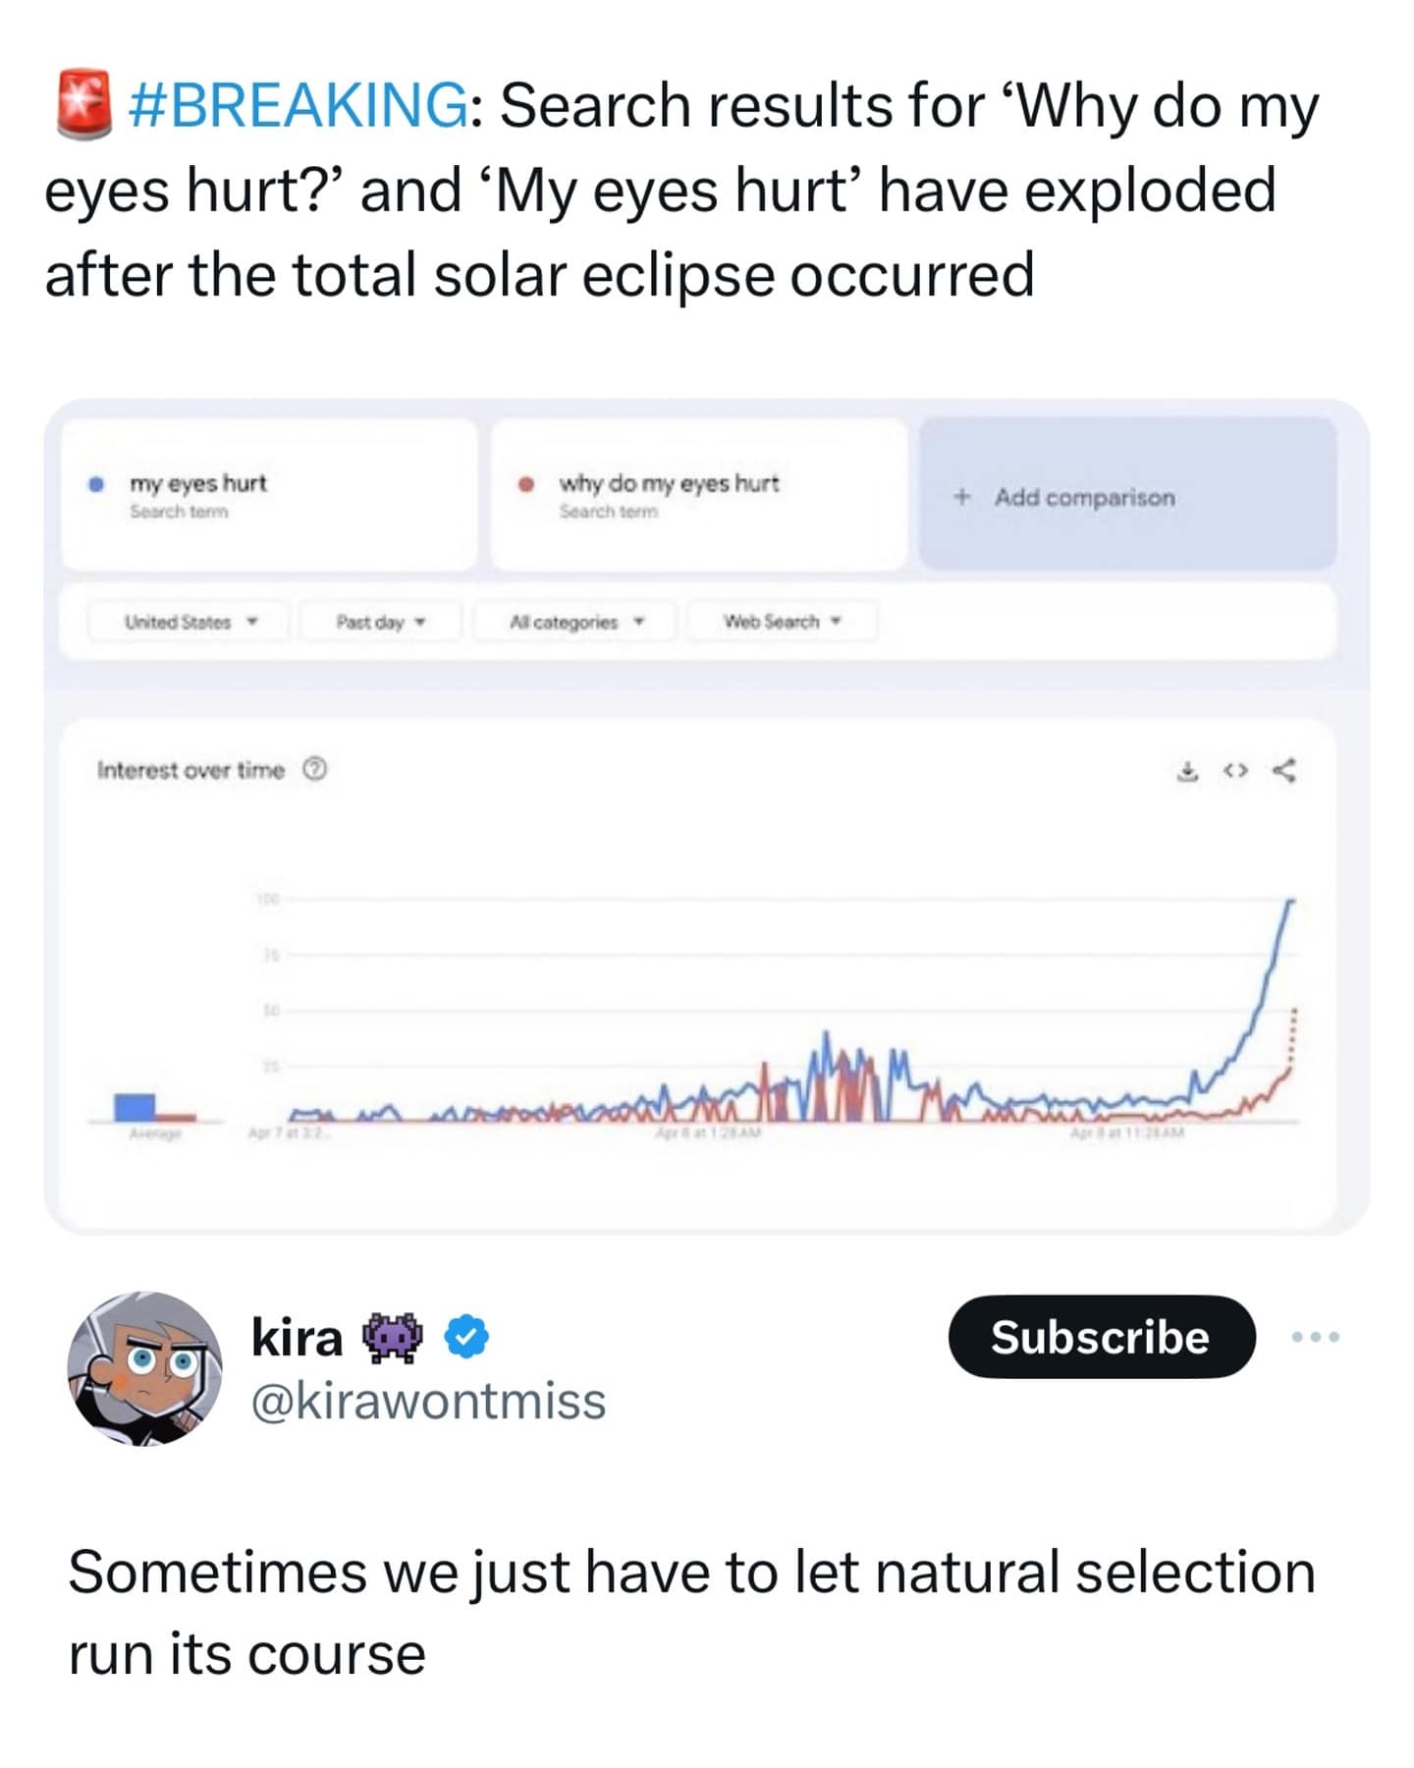
Task: Click the blue dot beside 'my eyes hurt'
Action: pyautogui.click(x=96, y=483)
